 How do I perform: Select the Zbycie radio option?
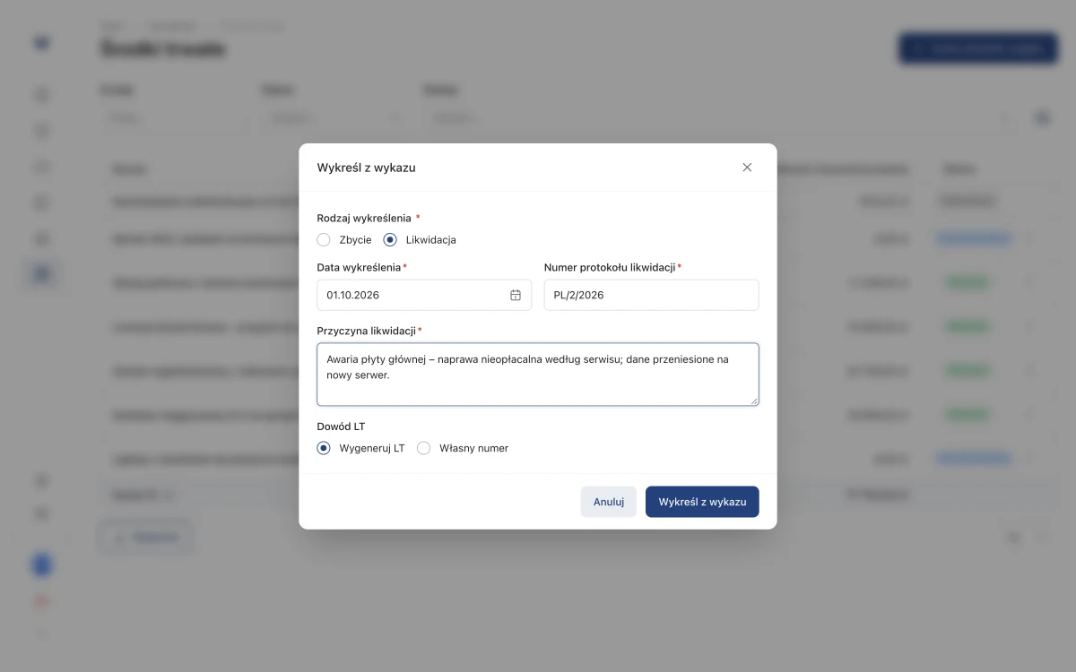[324, 239]
